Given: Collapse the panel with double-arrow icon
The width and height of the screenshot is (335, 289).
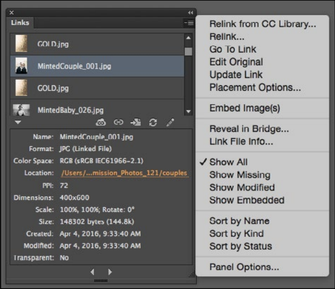Looking at the screenshot, I should (x=190, y=13).
